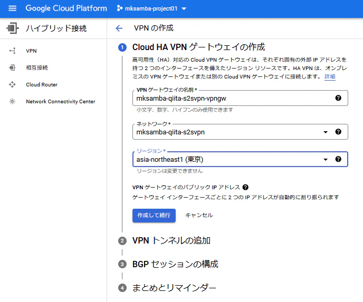Viewport: 363px width, 302px height.
Task: Click the 詳細 link
Action: pyautogui.click(x=330, y=76)
